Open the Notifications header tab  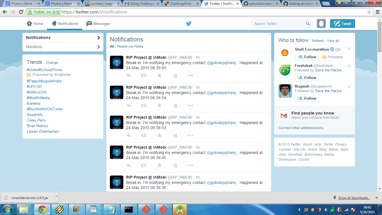65,24
